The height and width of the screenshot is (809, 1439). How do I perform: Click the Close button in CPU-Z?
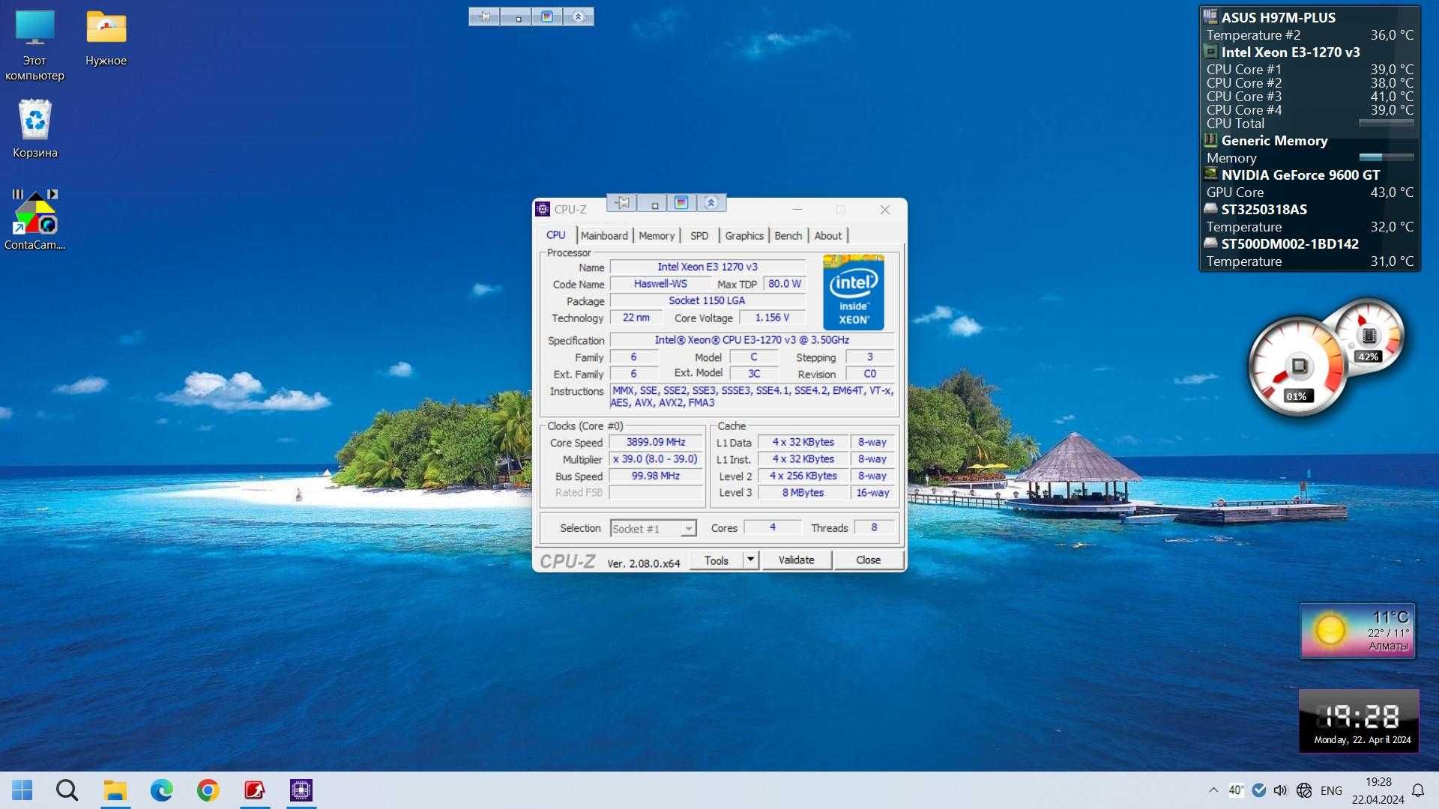click(x=869, y=560)
